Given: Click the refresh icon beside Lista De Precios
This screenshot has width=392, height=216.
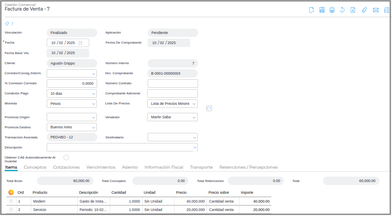Looking at the screenshot, I should coord(209,108).
